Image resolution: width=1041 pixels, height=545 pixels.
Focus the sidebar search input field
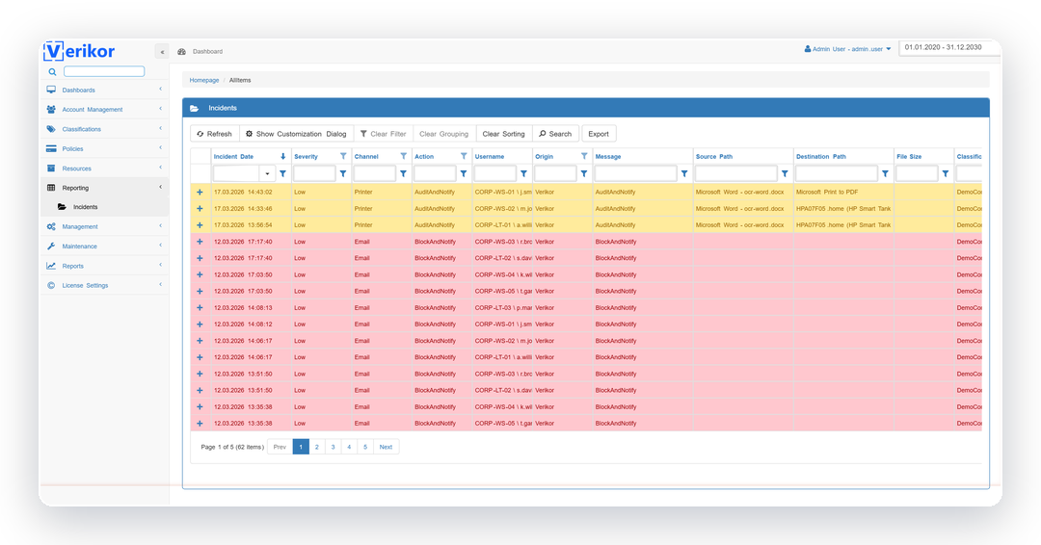[x=104, y=71]
